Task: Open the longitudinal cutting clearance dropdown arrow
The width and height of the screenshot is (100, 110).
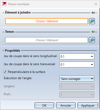Action: [92, 57]
